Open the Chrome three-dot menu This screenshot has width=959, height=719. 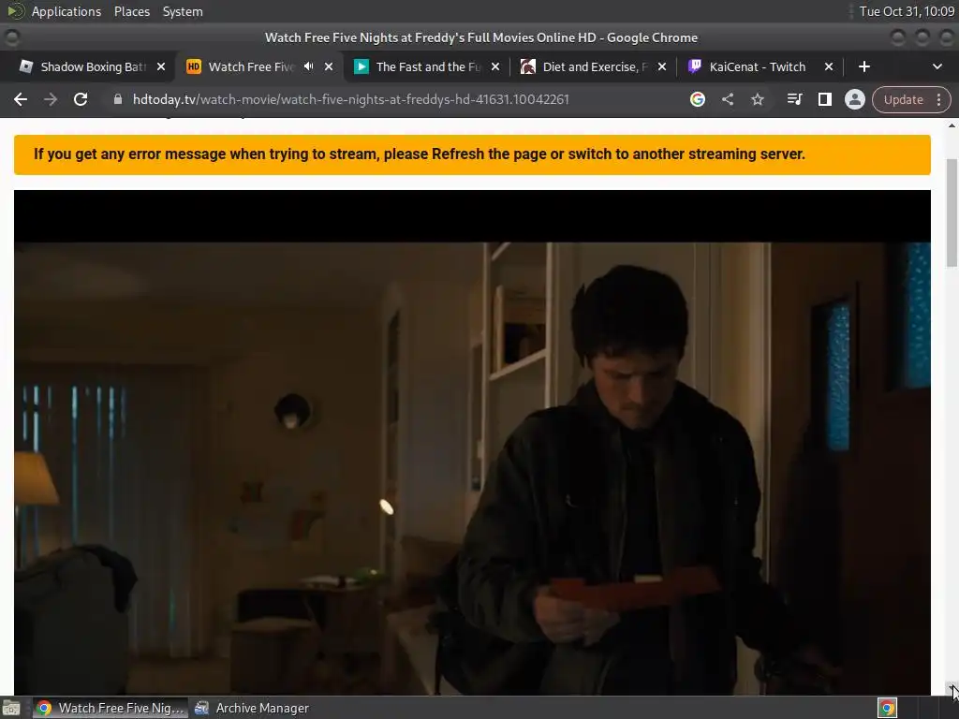tap(938, 99)
